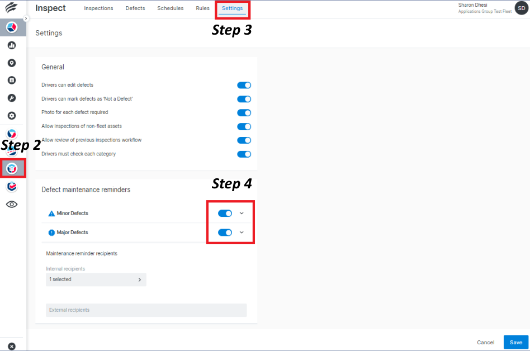530x351 pixels.
Task: Open the eye icon at sidebar bottom
Action: (12, 204)
